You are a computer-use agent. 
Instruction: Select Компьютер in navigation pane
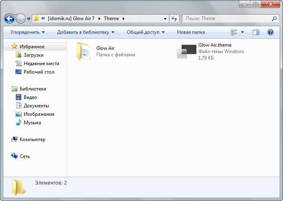(33, 139)
